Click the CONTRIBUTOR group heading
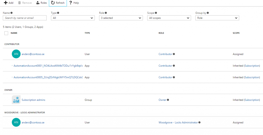The width and height of the screenshot is (263, 135). point(12,44)
